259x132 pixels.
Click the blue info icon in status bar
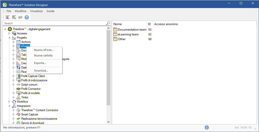207,127
